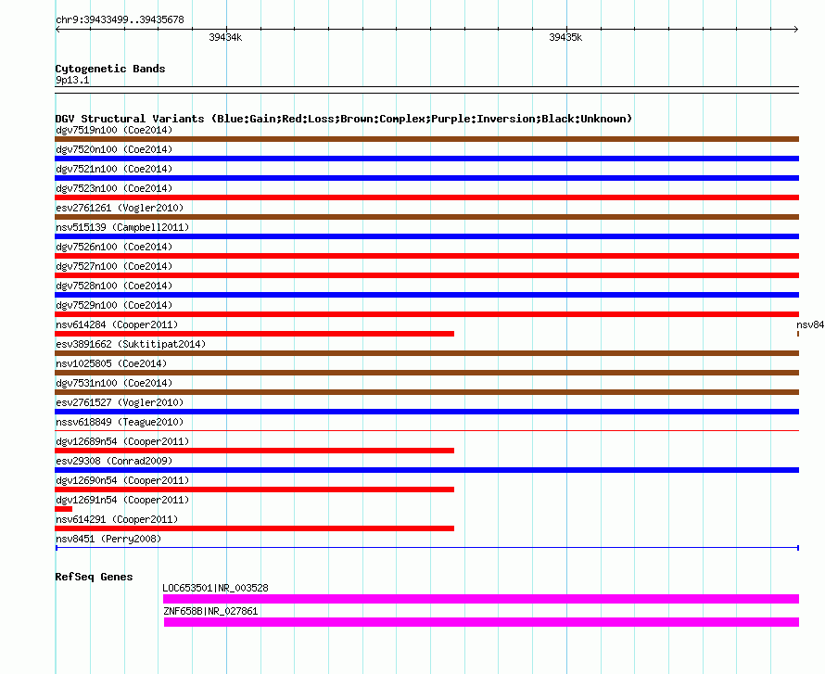The height and width of the screenshot is (674, 825).
Task: Select red bar under dgv12690n54
Action: point(254,490)
